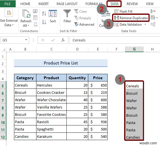Viewport: 160px width, 146px height.
Task: Switch to the HOME ribbon tab
Action: coord(25,4)
